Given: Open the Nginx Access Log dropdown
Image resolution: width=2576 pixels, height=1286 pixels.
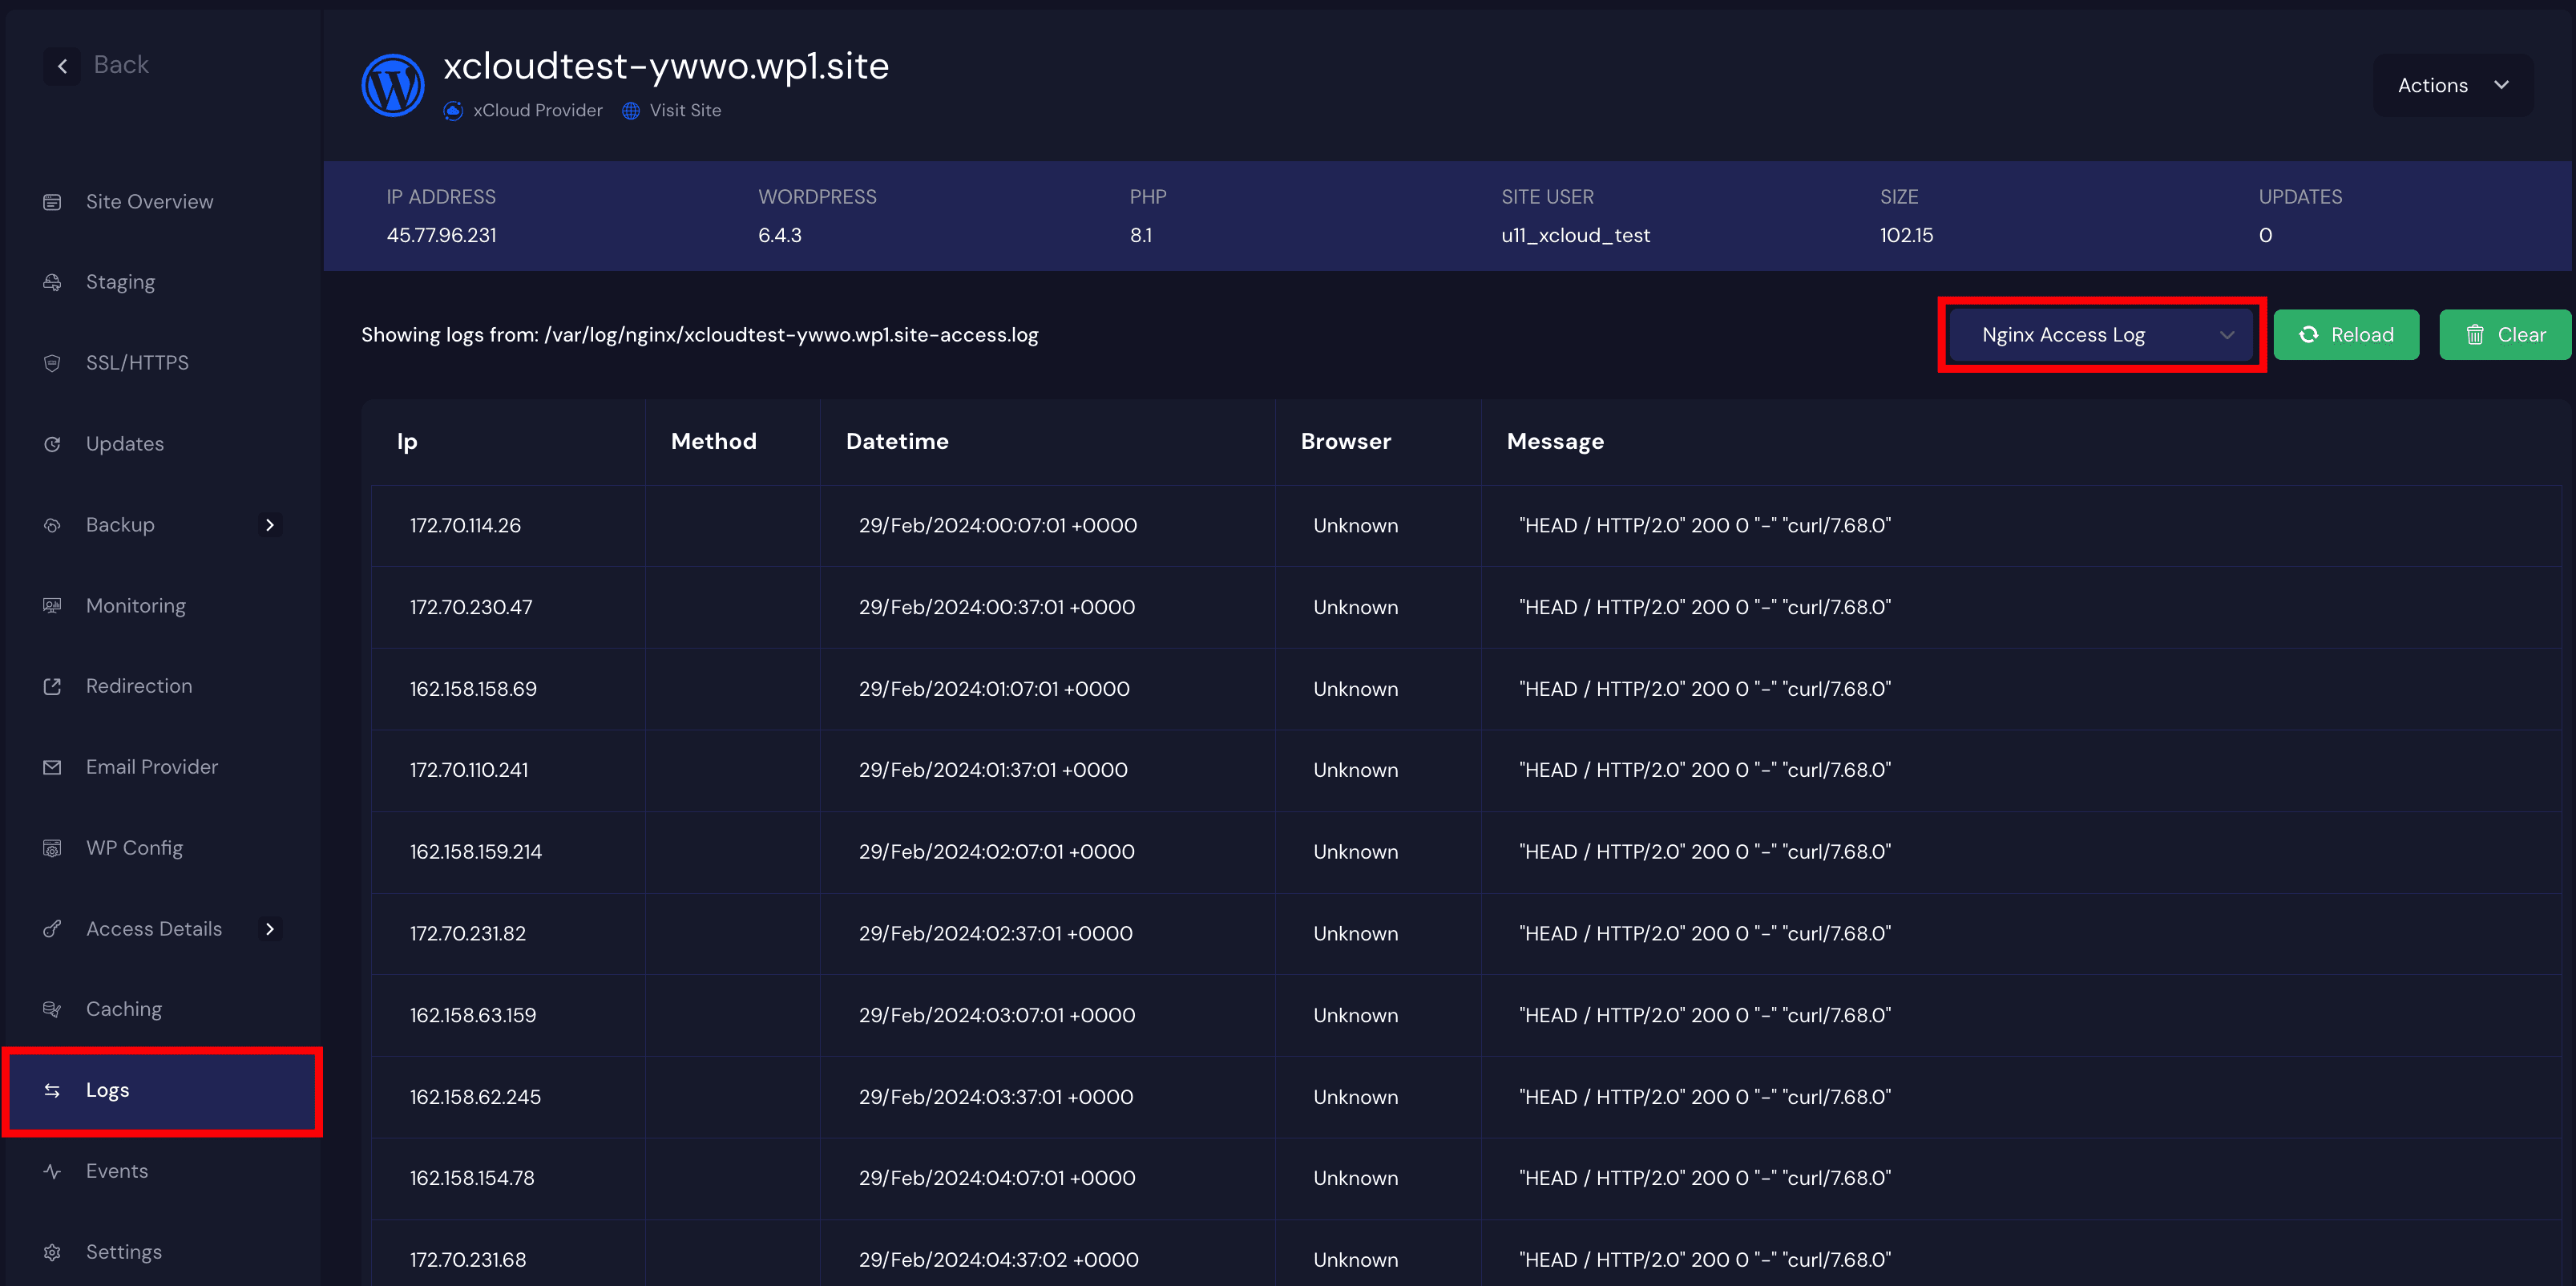Looking at the screenshot, I should 2100,335.
